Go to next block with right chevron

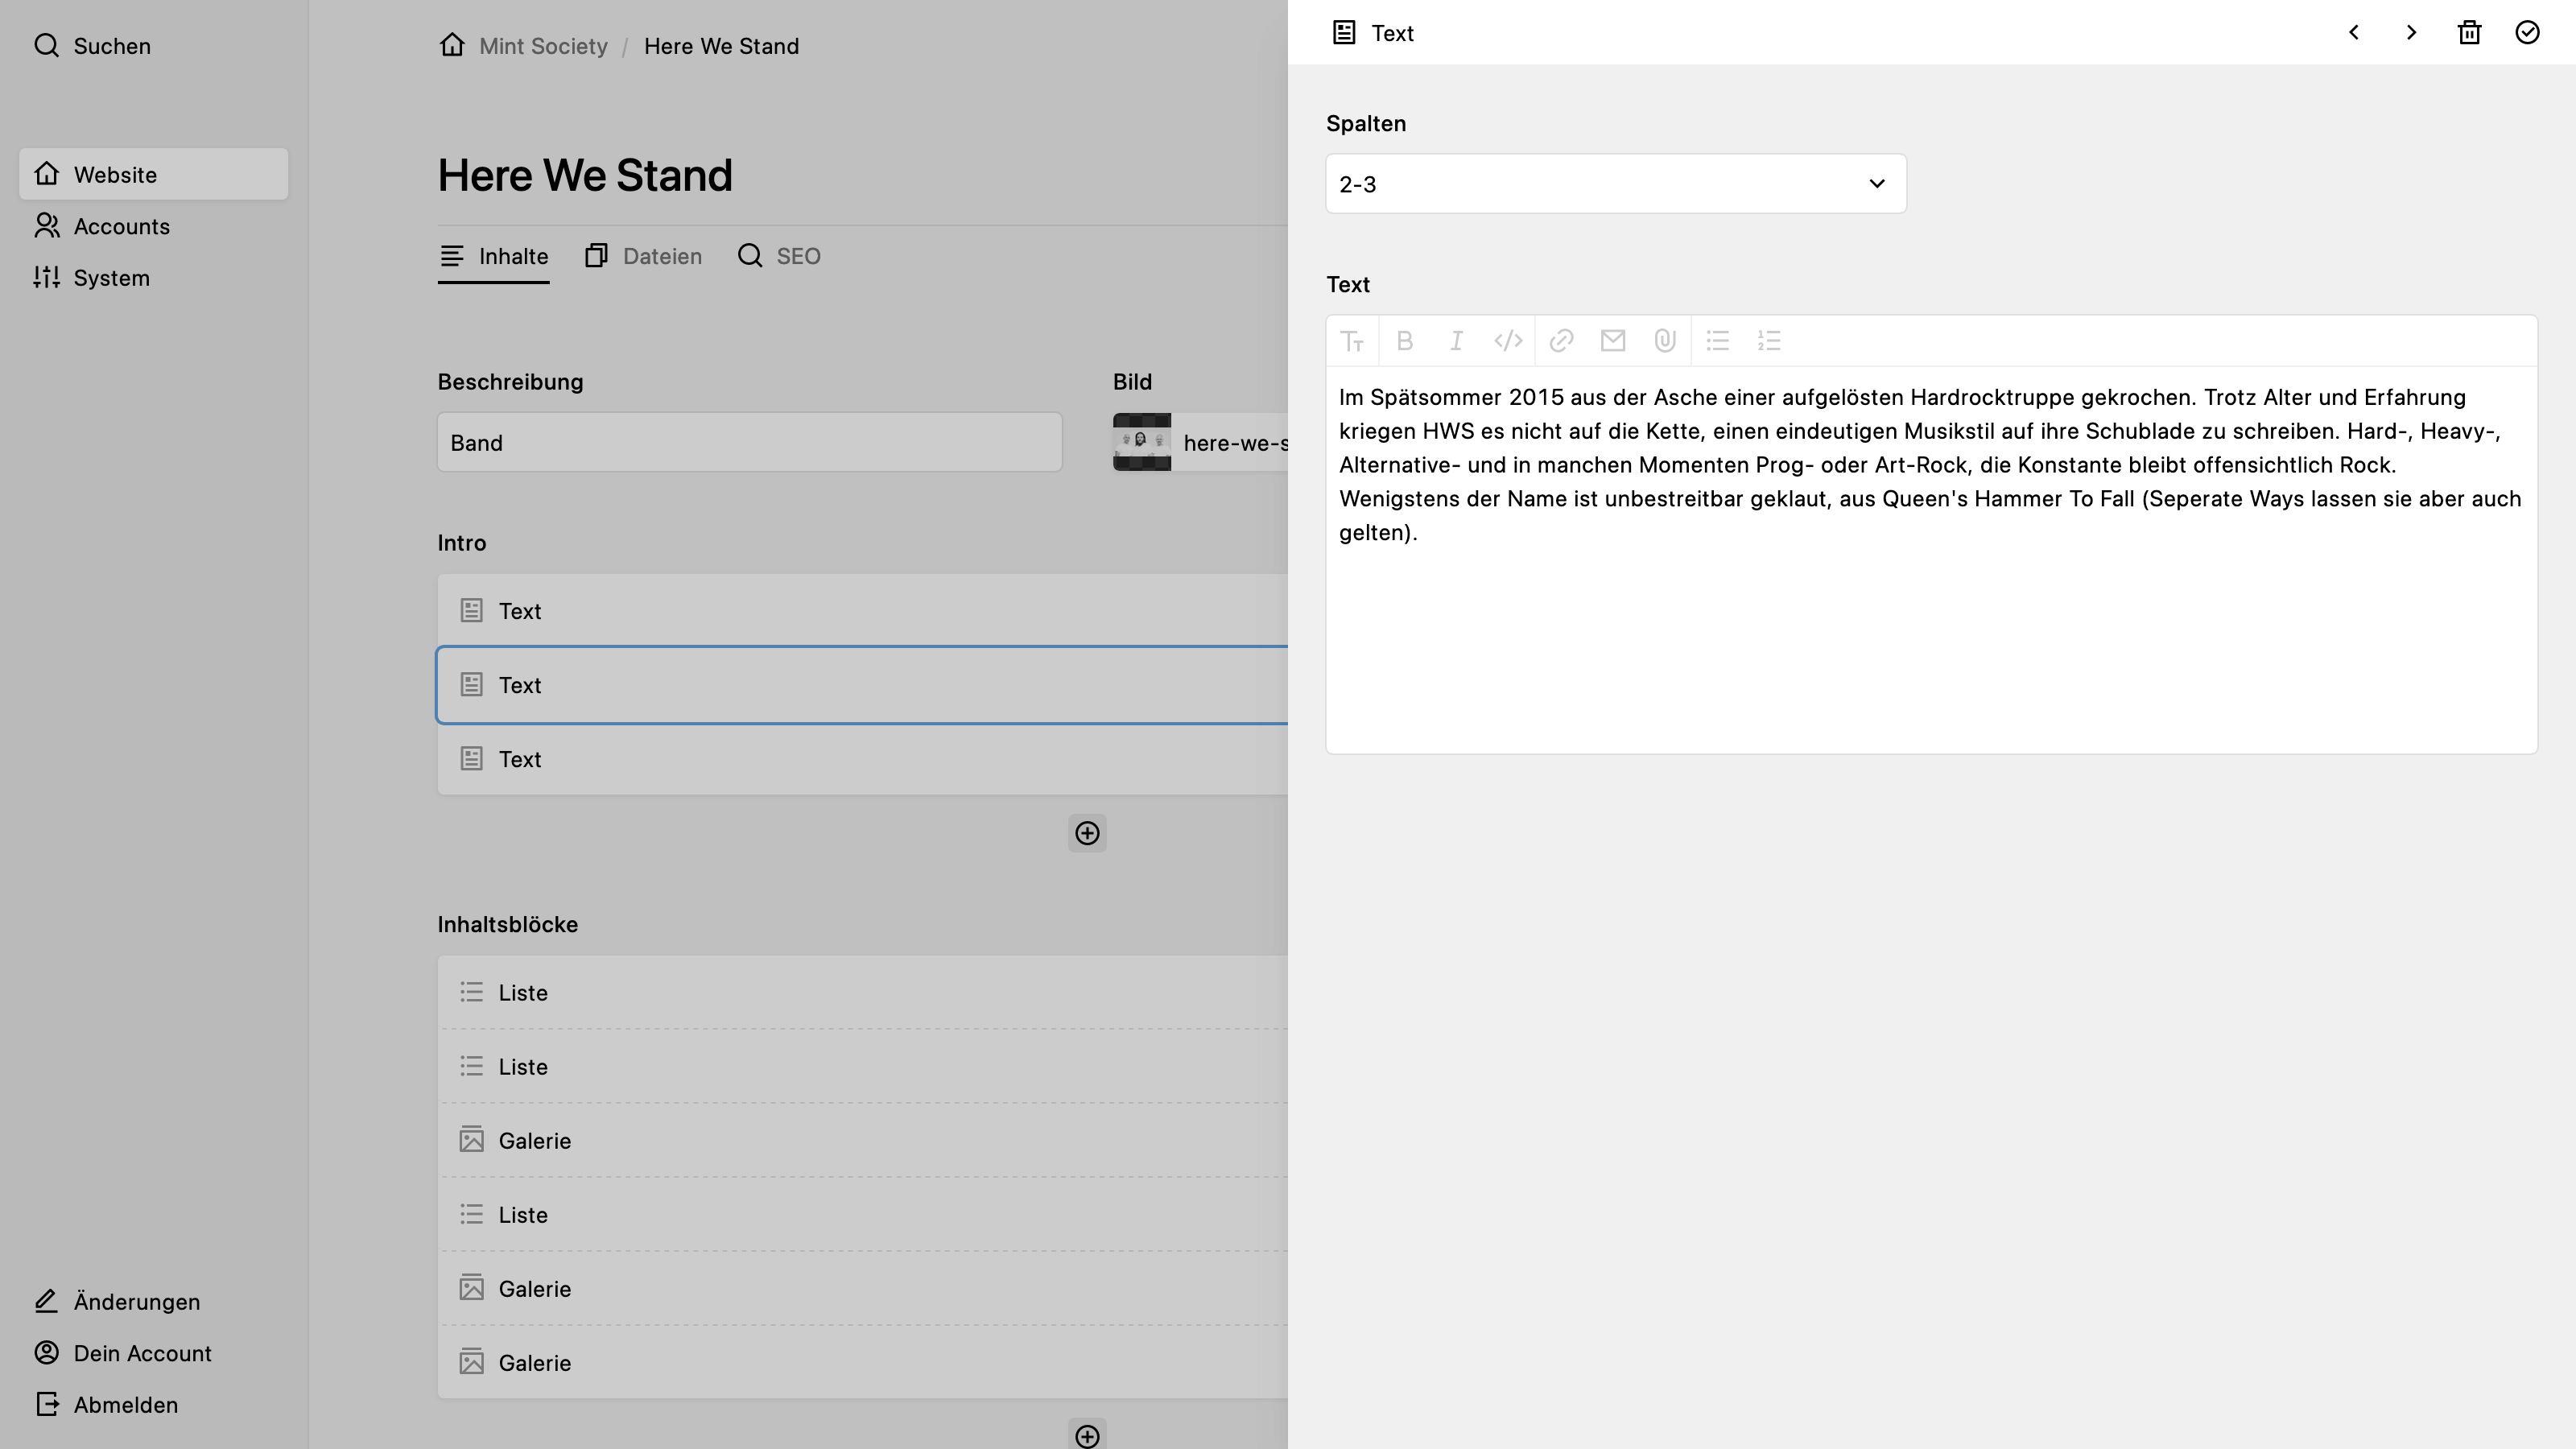(x=2411, y=33)
